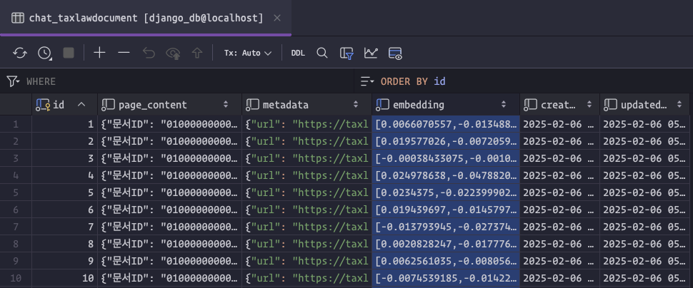Viewport: 693px width, 288px height.
Task: Open view options table-eye icon
Action: 395,53
